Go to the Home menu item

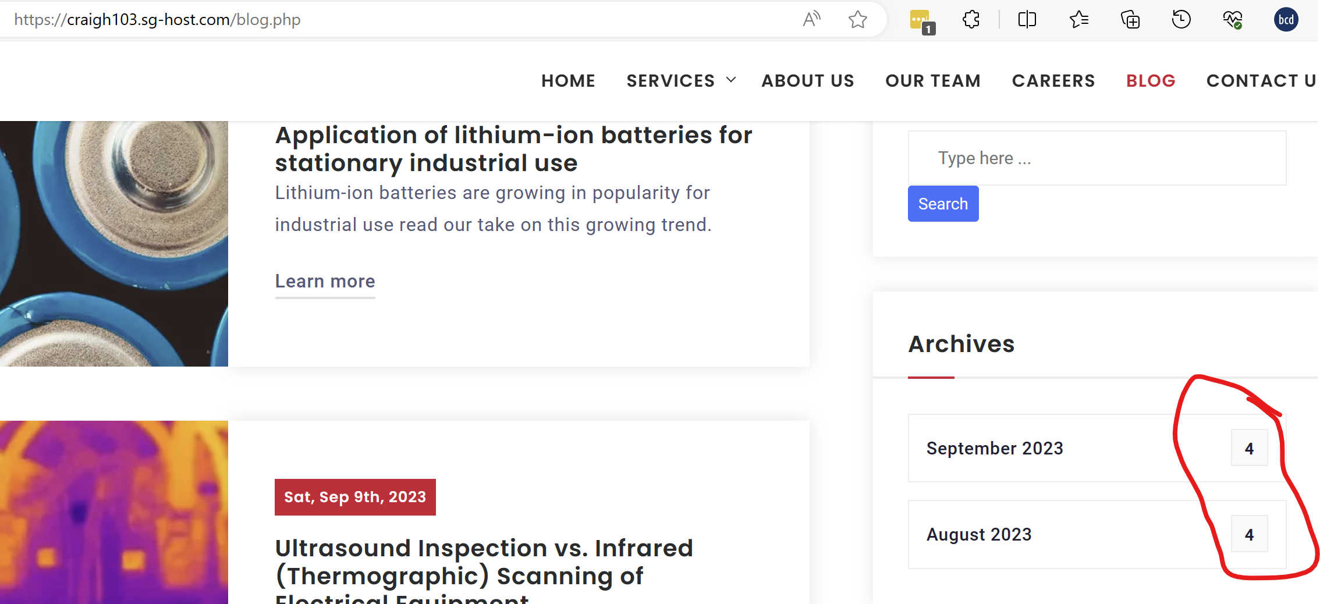(x=568, y=81)
